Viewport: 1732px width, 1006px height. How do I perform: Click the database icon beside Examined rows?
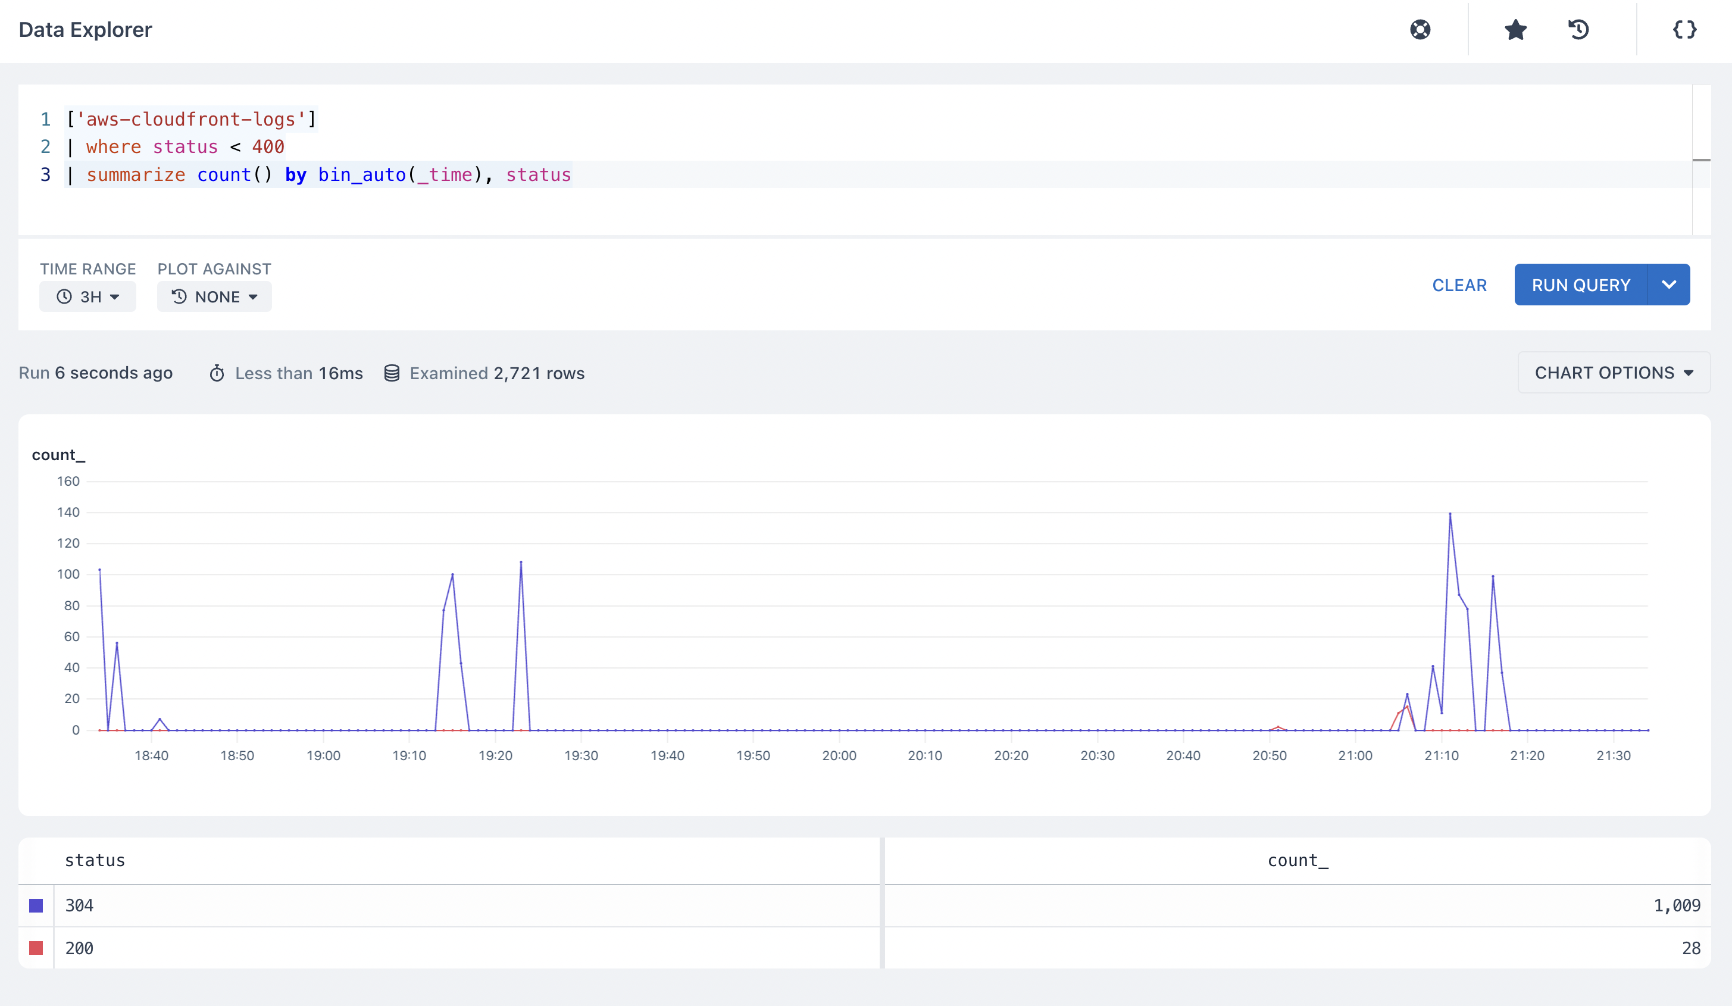(x=392, y=373)
